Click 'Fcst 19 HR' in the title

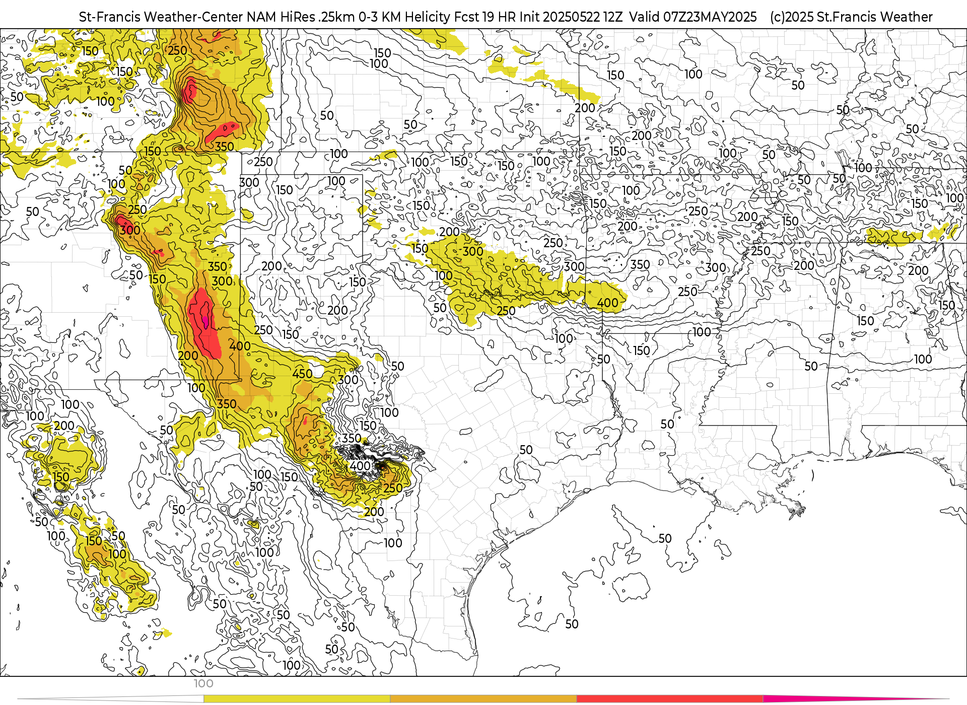pyautogui.click(x=486, y=17)
